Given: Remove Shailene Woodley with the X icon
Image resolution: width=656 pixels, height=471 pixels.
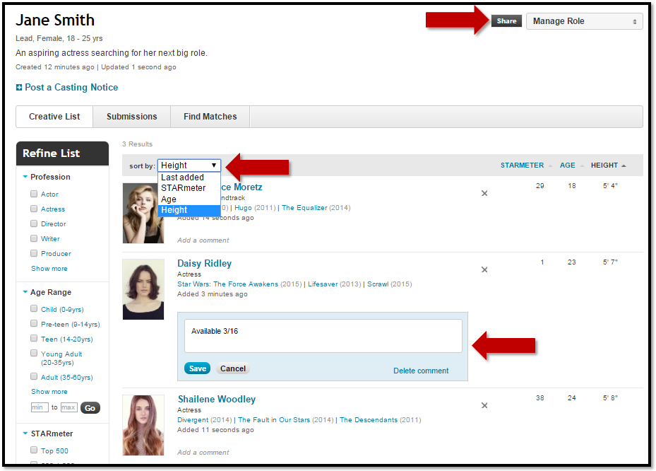Looking at the screenshot, I should pos(484,405).
